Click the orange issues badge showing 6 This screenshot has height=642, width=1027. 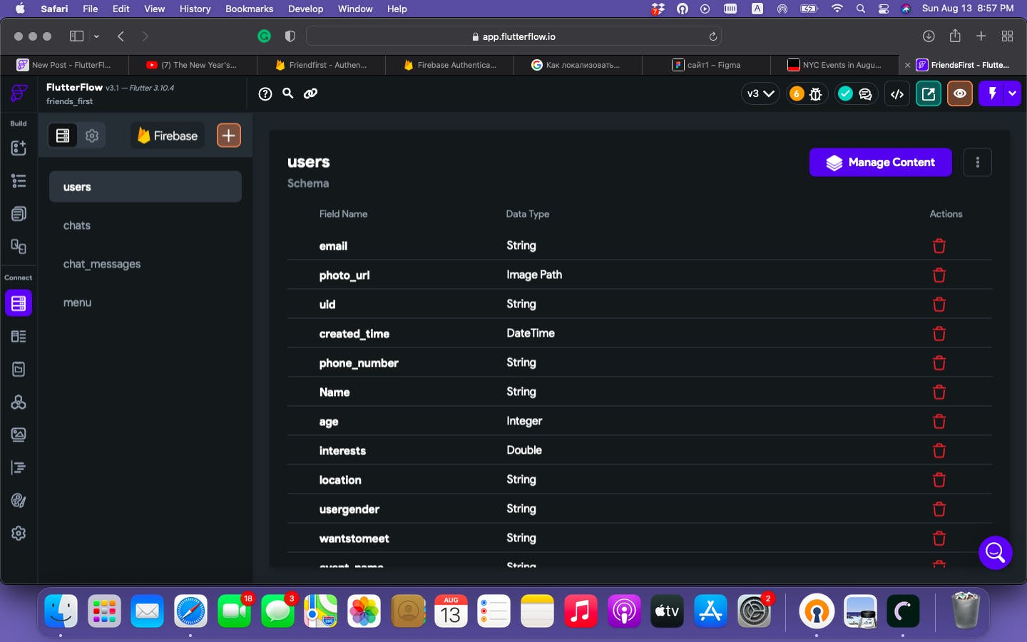(797, 93)
